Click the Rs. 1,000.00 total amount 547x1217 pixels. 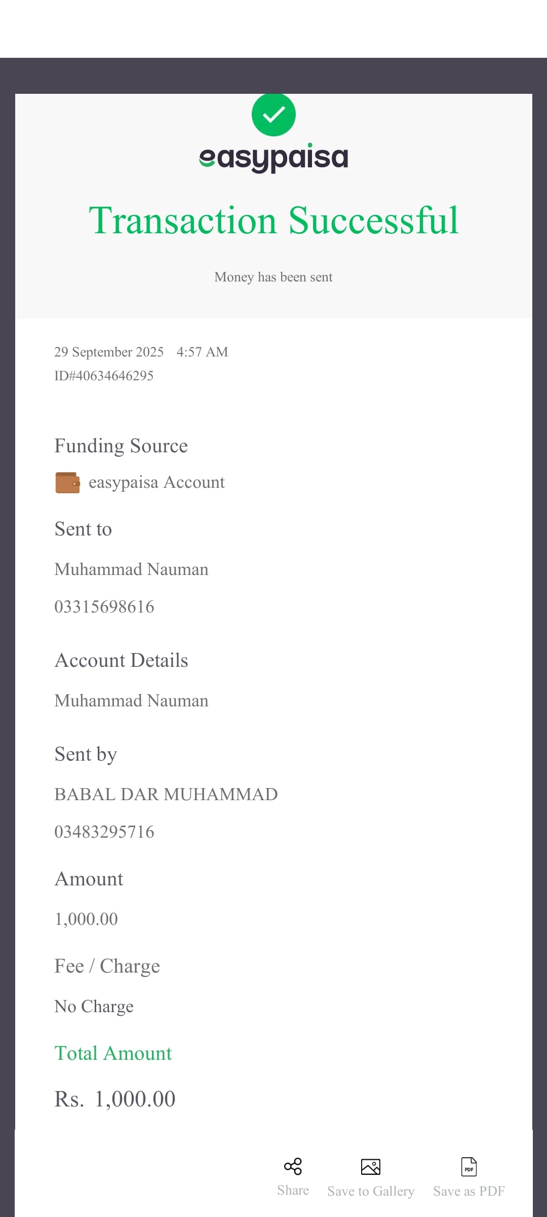[115, 1099]
